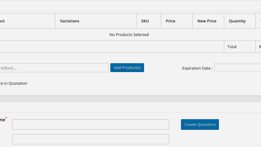This screenshot has height=147, width=261.
Task: Click the Add Product(s) button
Action: click(x=127, y=67)
